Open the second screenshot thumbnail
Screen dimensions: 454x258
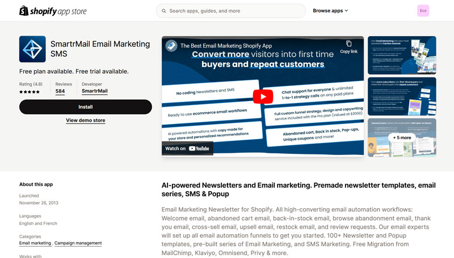click(402, 96)
